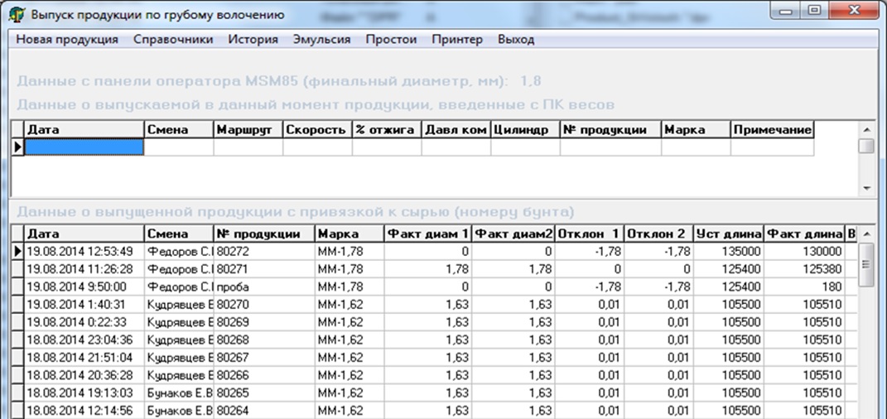
Task: Click scroll-down arrow of top grid scrollbar
Action: (x=865, y=188)
